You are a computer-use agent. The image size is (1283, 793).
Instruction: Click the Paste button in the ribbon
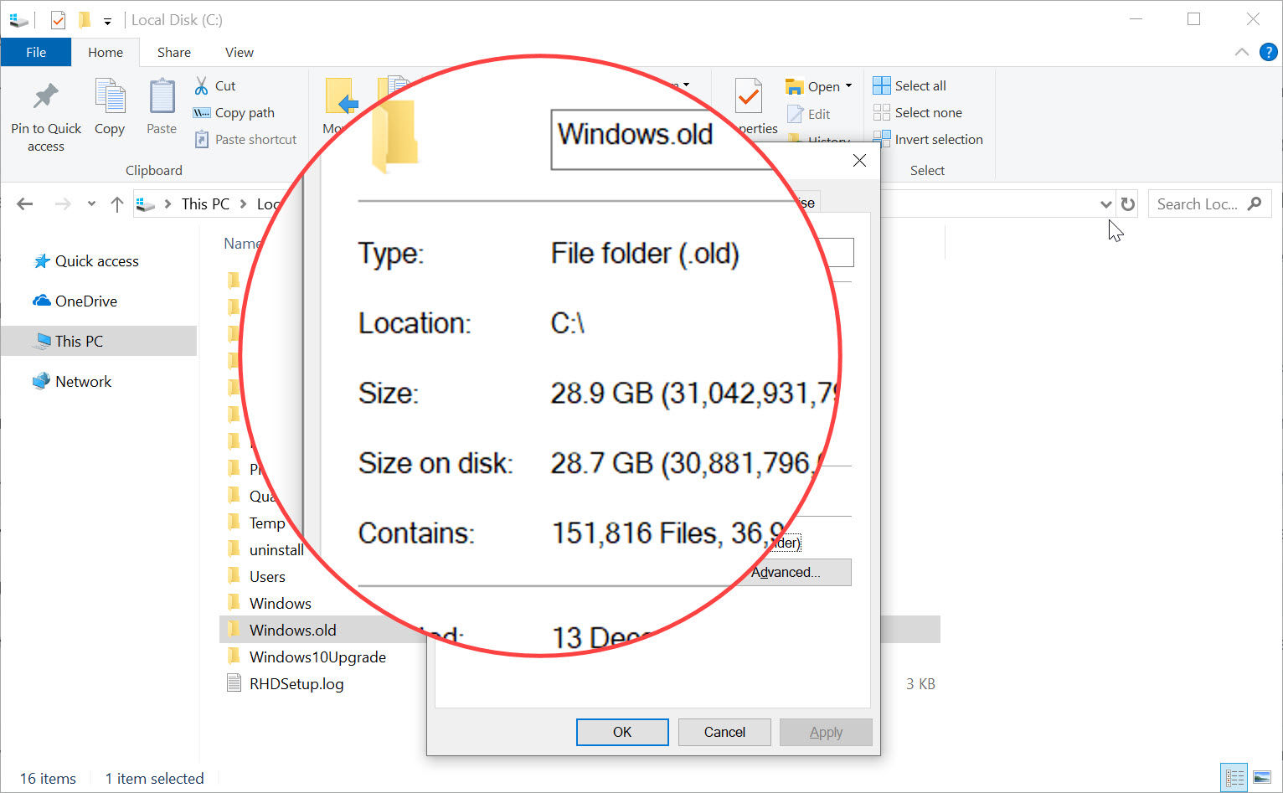point(162,107)
